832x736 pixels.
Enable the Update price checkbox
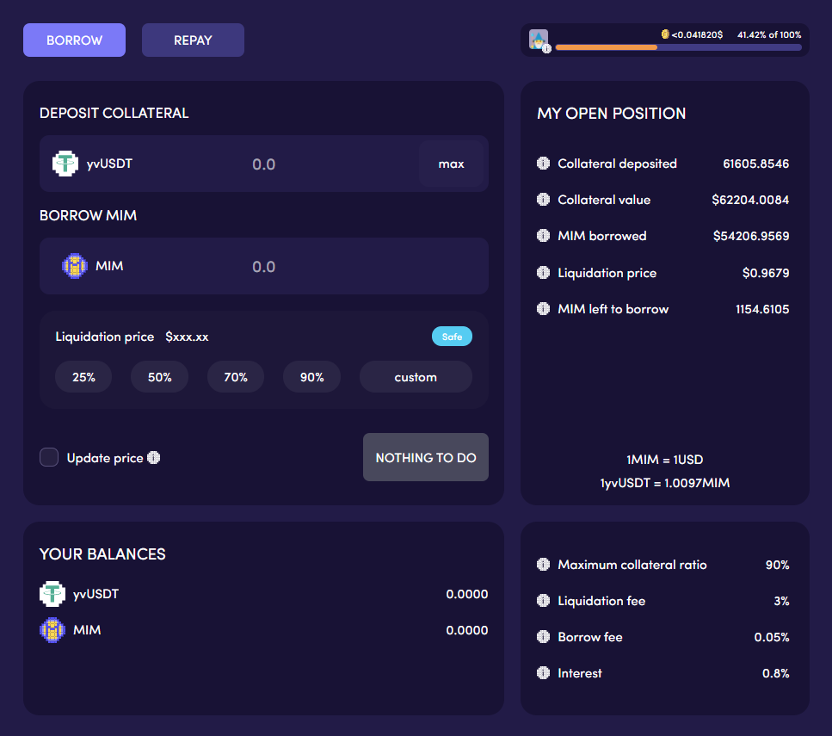pyautogui.click(x=49, y=457)
